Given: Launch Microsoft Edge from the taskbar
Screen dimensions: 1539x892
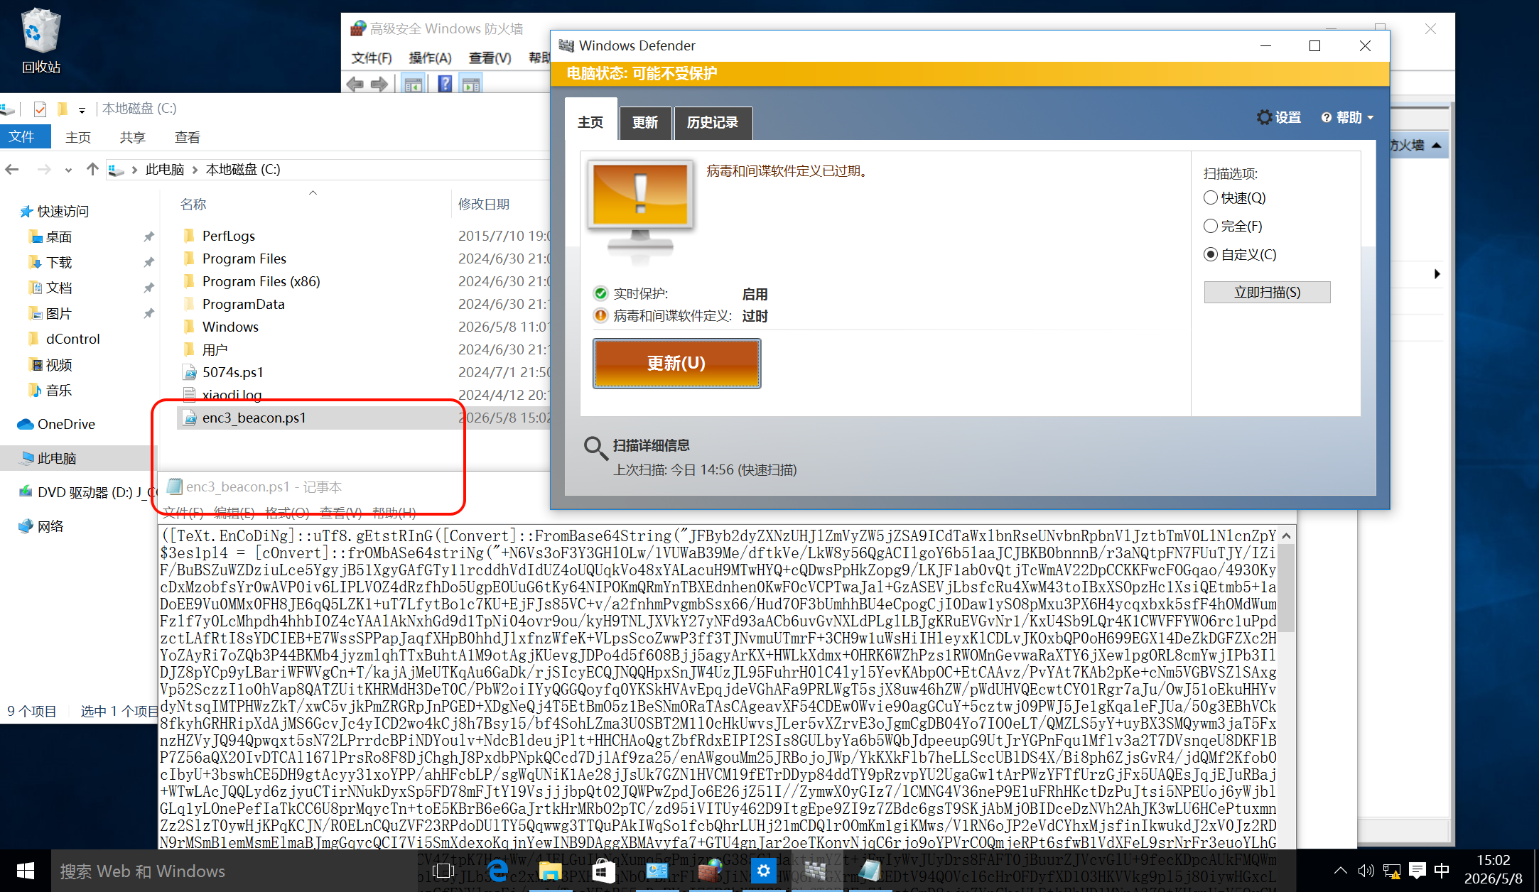Looking at the screenshot, I should (497, 871).
